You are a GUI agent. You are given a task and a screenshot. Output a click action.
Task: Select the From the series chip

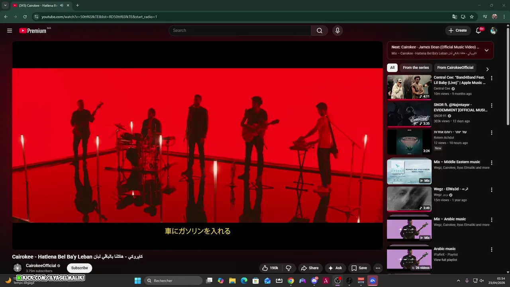tap(416, 67)
